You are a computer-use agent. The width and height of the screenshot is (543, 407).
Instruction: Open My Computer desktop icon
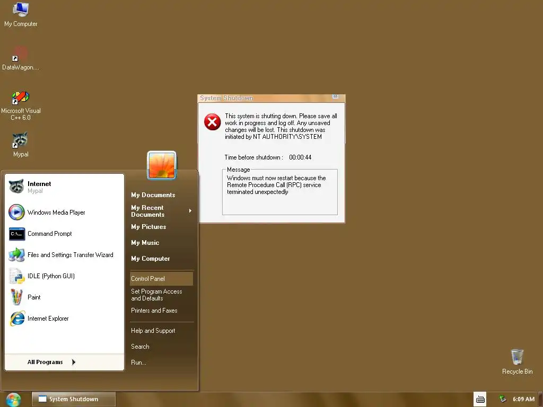[21, 14]
